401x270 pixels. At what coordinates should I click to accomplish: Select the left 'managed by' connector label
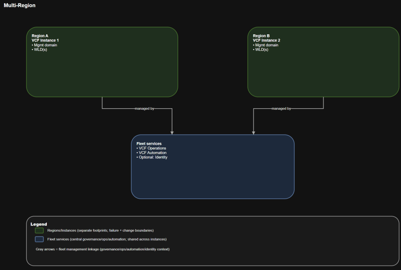click(144, 109)
